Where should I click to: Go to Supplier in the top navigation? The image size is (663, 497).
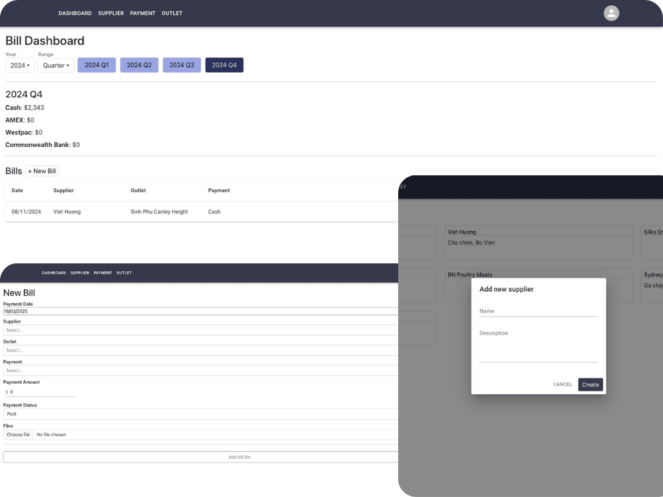[x=111, y=13]
